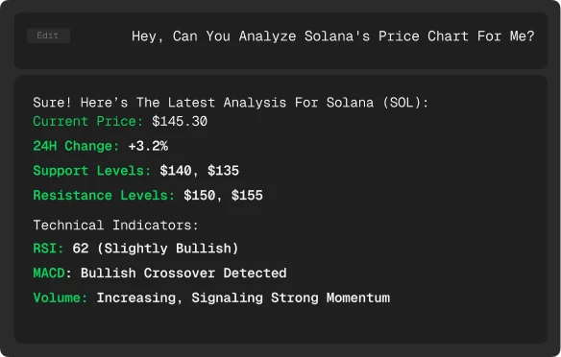Viewport: 561px width, 357px height.
Task: Select the MACD label
Action: point(49,274)
